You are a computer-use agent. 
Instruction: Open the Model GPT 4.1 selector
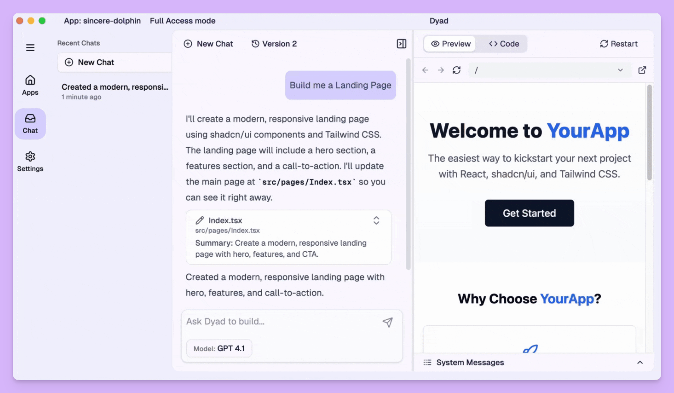[219, 348]
